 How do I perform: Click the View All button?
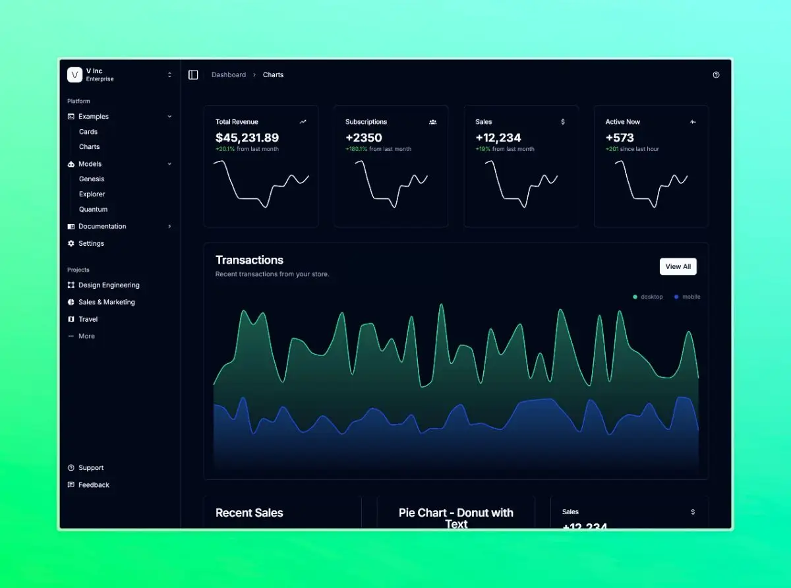pyautogui.click(x=678, y=266)
